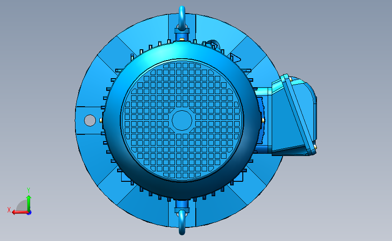This screenshot has height=241, width=392.
Task: Select brass screw at terminal box top corner
Action: (291, 80)
